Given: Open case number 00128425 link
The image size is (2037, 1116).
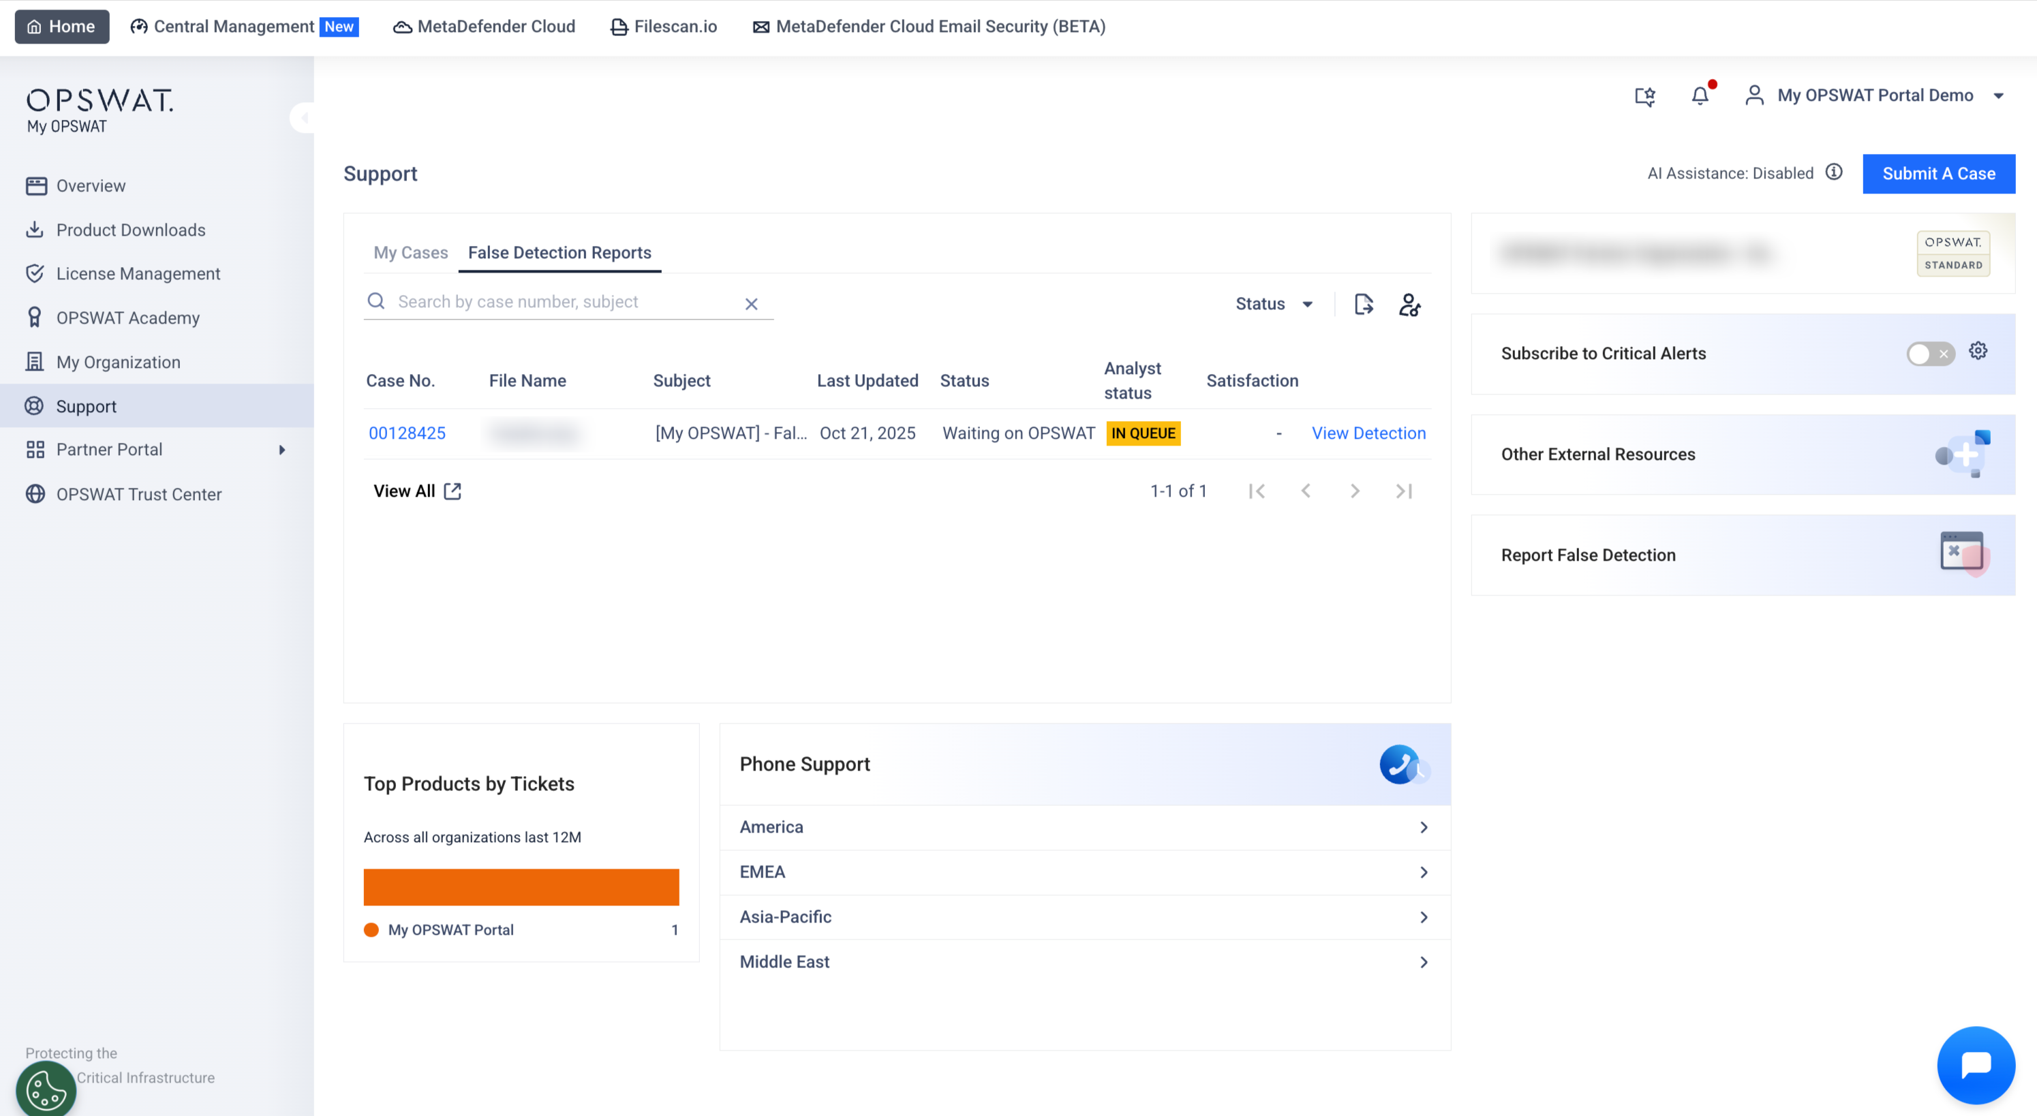Looking at the screenshot, I should pos(408,433).
